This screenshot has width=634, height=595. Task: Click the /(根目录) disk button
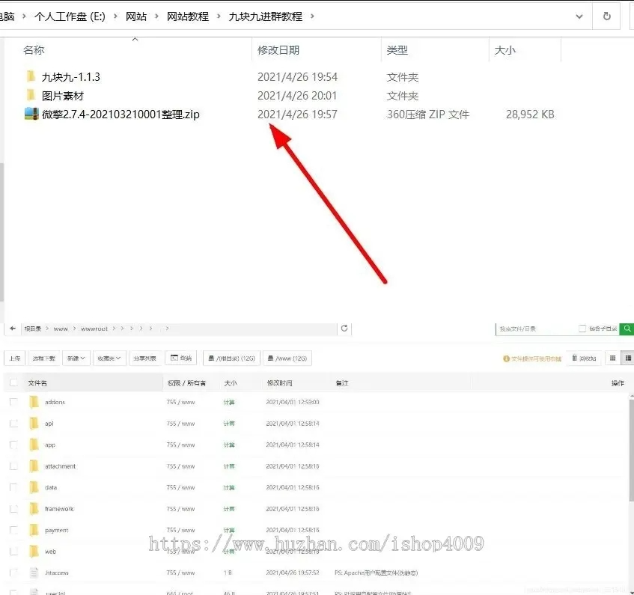(x=232, y=358)
